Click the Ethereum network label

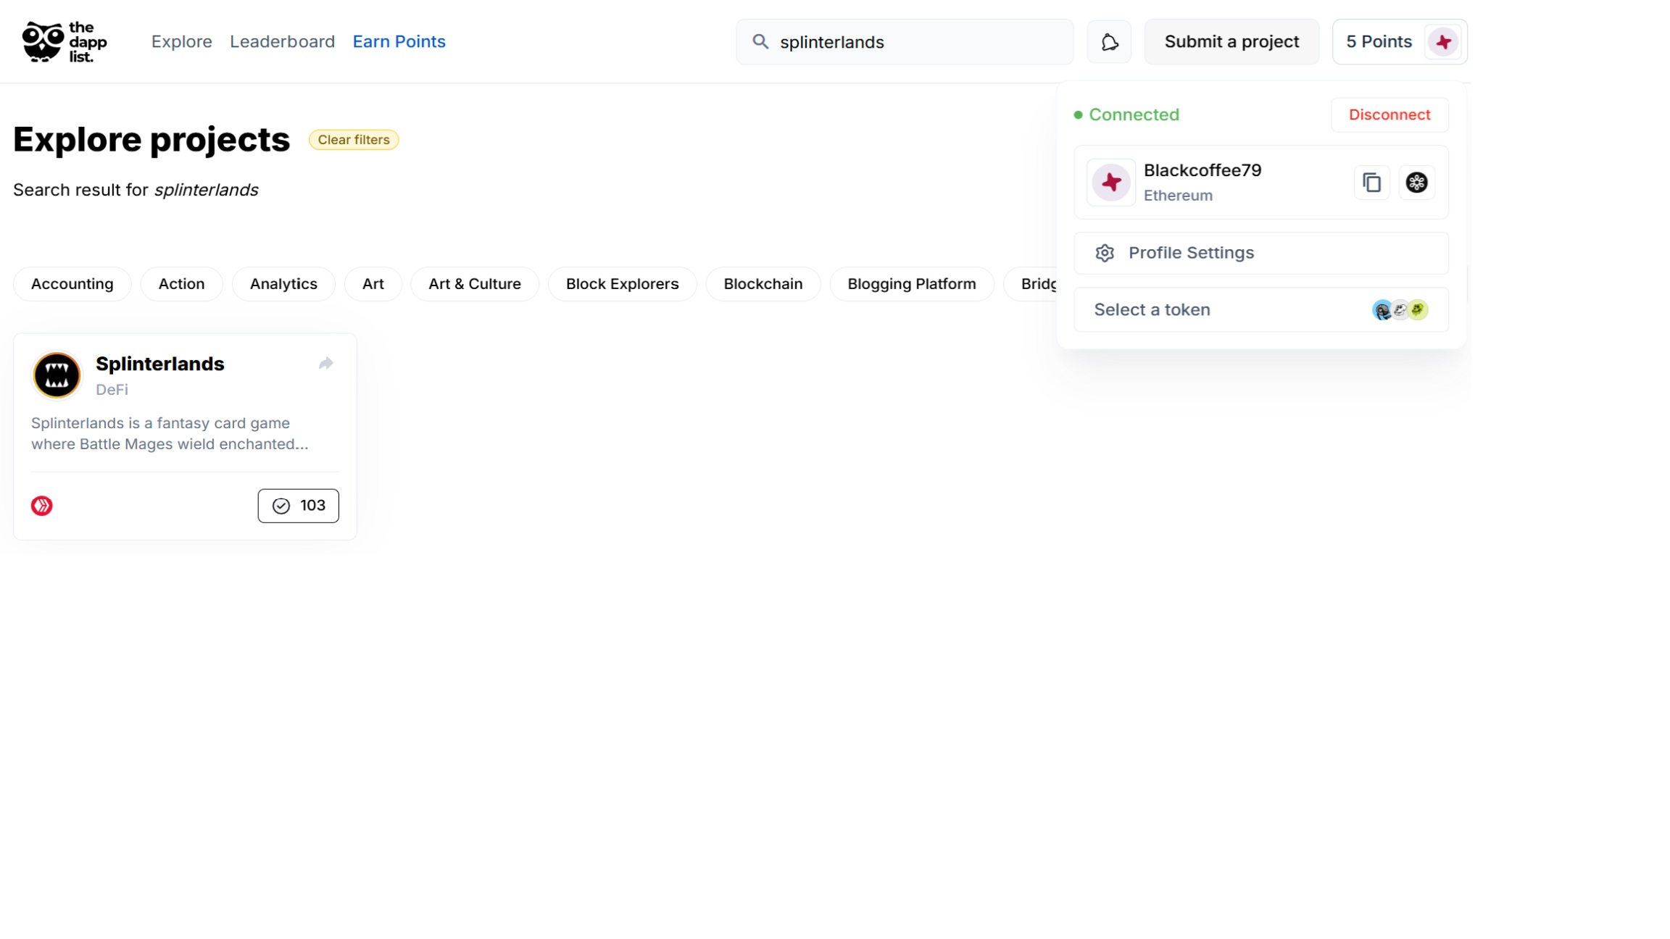coord(1178,196)
